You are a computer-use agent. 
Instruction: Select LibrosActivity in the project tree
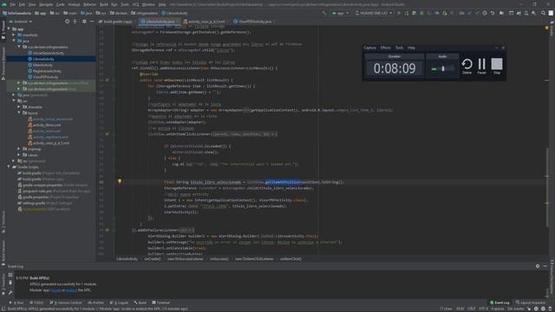point(43,59)
